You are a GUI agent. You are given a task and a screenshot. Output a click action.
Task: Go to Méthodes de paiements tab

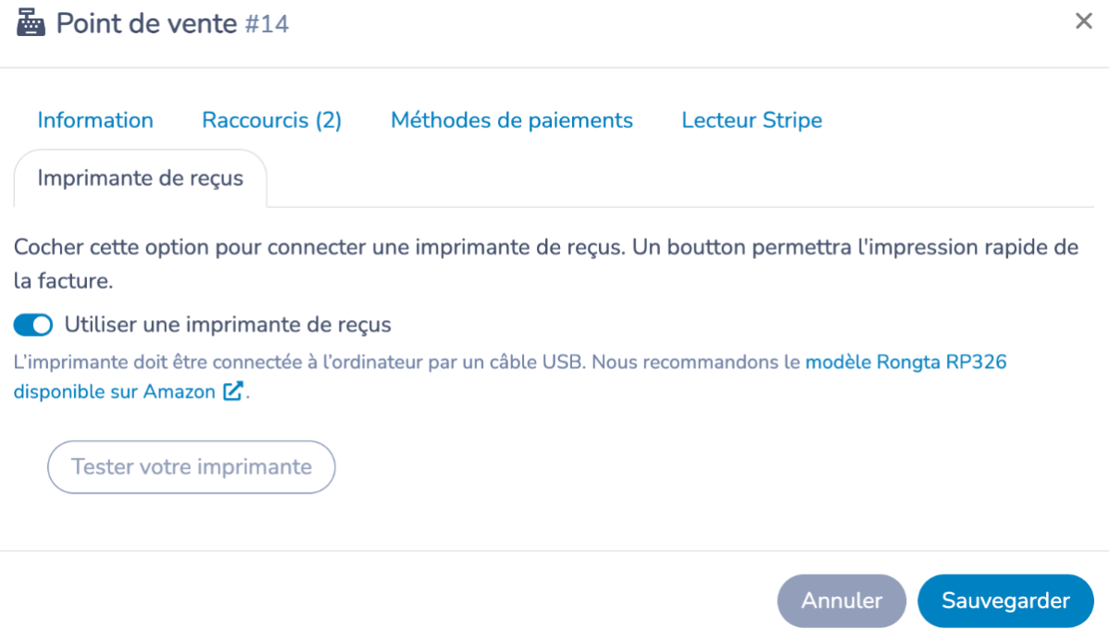(512, 120)
